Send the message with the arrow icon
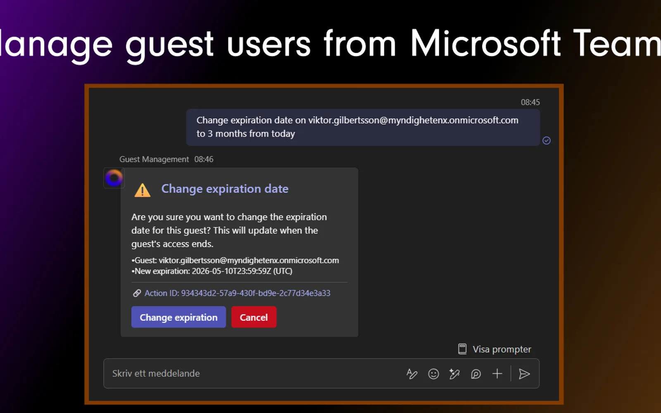 [x=524, y=374]
